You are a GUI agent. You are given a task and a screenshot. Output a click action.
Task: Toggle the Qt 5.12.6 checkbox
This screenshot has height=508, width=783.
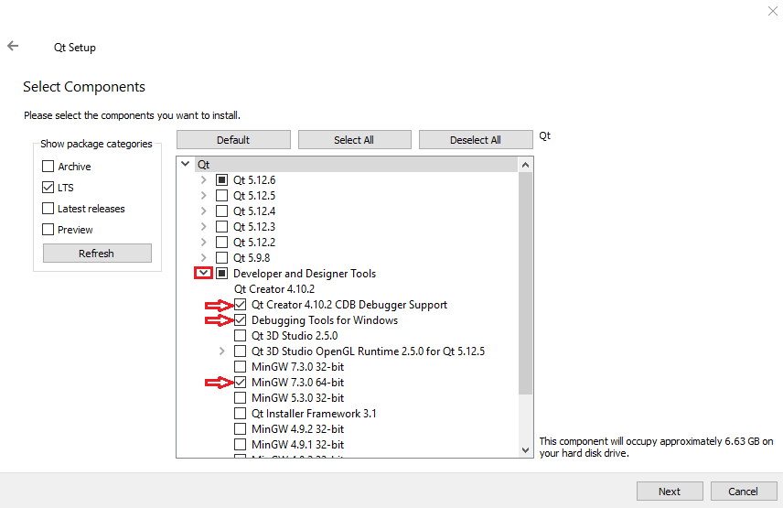(221, 179)
